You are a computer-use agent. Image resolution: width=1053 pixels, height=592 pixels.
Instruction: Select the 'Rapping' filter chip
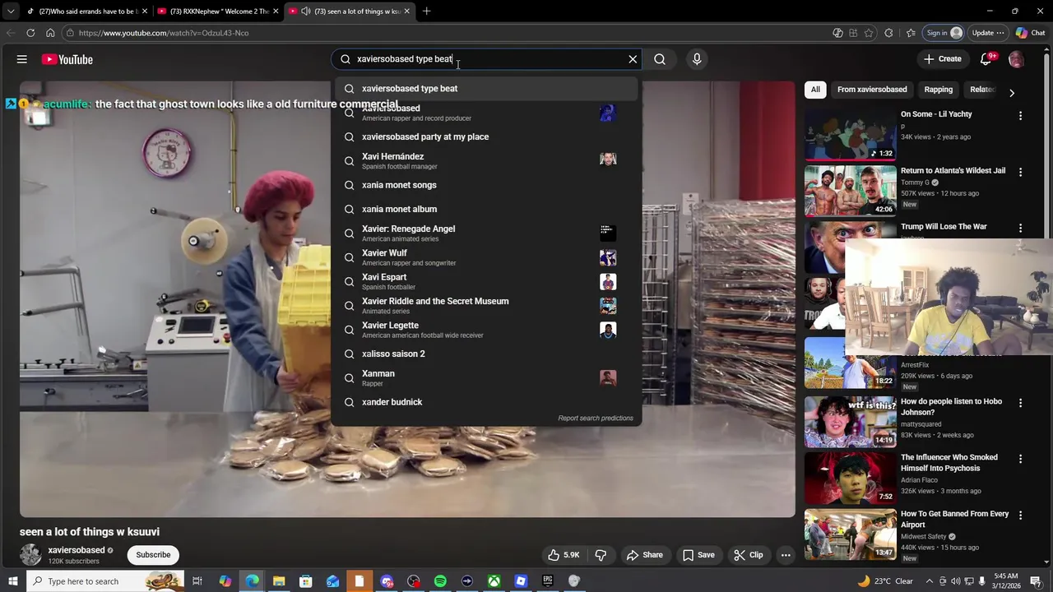click(x=938, y=90)
